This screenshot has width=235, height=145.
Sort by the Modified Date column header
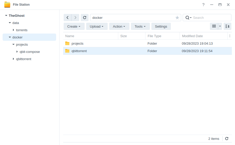(x=203, y=36)
